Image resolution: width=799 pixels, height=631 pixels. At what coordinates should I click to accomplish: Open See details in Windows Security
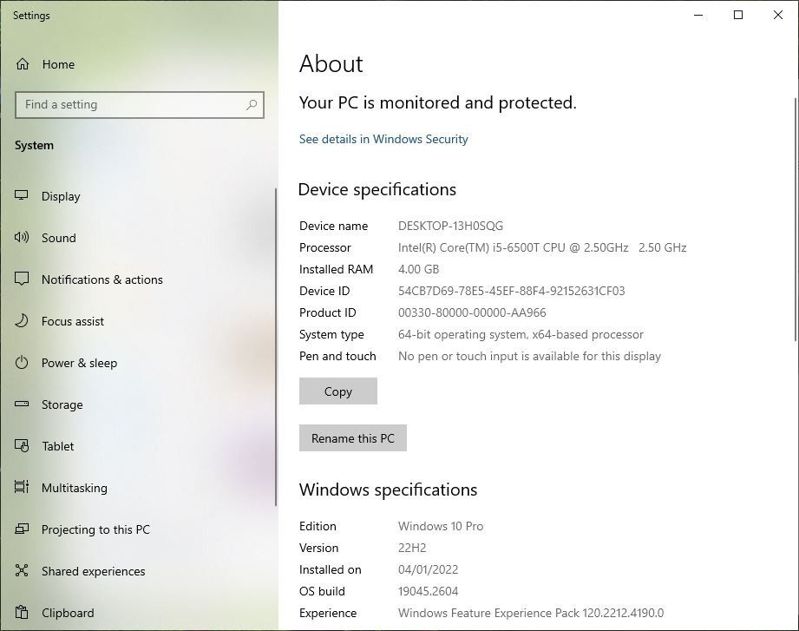383,139
